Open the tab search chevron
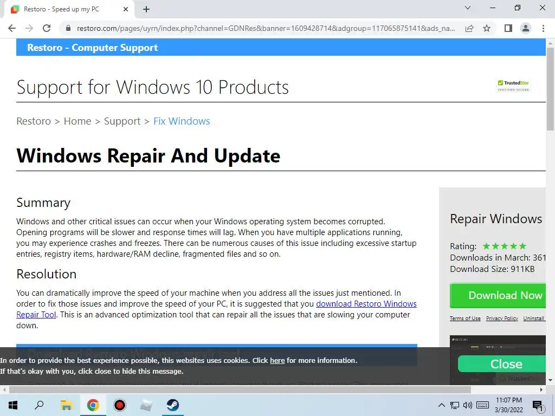555x416 pixels. click(x=468, y=8)
